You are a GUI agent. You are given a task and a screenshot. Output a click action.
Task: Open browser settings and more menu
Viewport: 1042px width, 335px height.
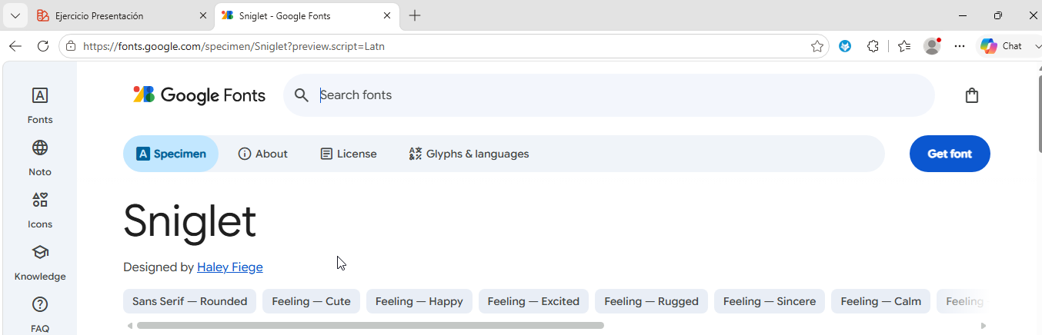[x=960, y=46]
